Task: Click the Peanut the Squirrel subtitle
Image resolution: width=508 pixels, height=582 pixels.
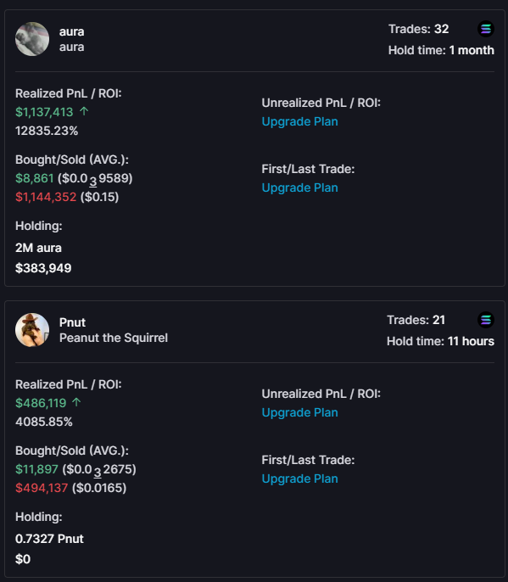Action: point(114,338)
